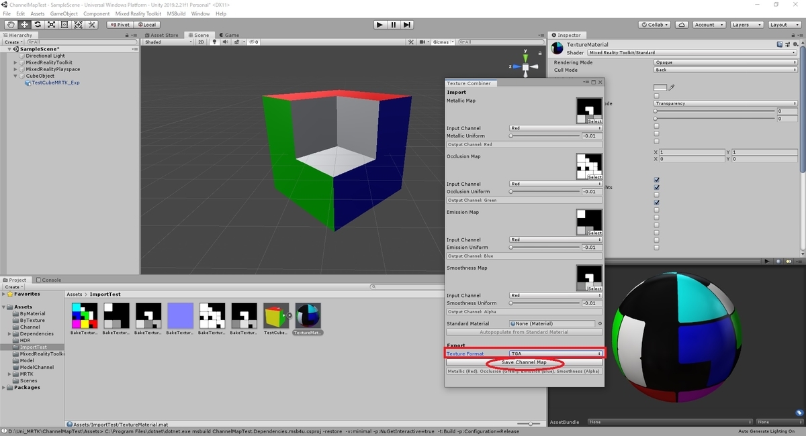Expand the MixedRealityToolkit hierarchy item
Screen dimensions: 806x436
click(15, 62)
